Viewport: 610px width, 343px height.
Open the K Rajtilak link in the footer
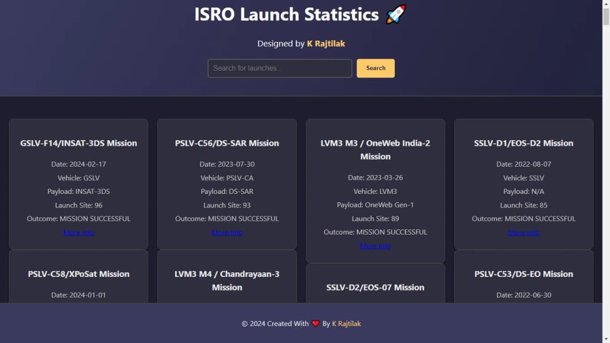346,324
